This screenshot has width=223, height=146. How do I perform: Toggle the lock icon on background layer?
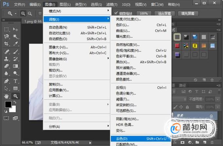211,116
